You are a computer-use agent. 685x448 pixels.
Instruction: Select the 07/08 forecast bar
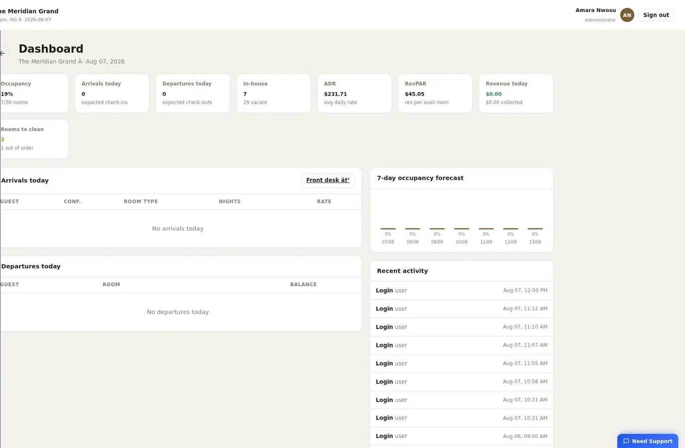[x=388, y=229]
